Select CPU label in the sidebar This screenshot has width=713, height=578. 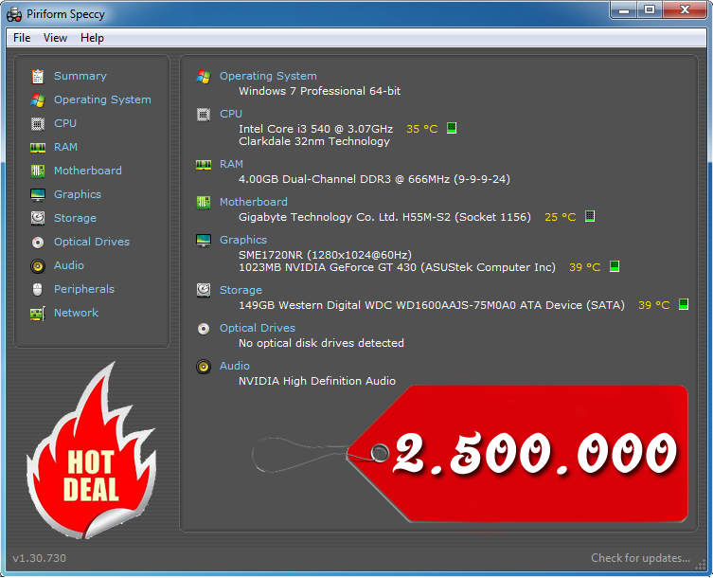click(x=65, y=123)
